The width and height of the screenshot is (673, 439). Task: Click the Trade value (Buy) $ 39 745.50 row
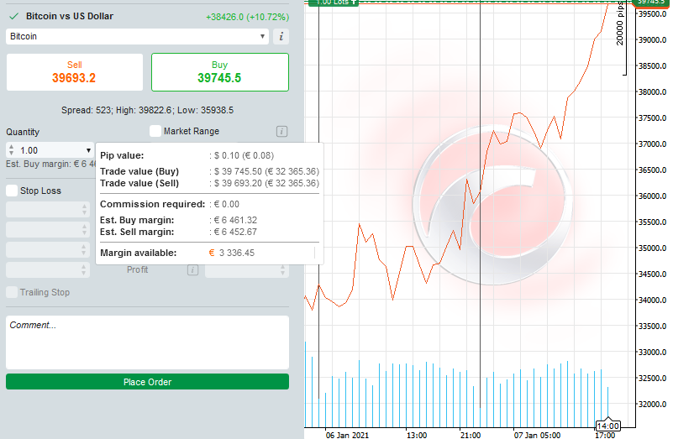click(209, 171)
